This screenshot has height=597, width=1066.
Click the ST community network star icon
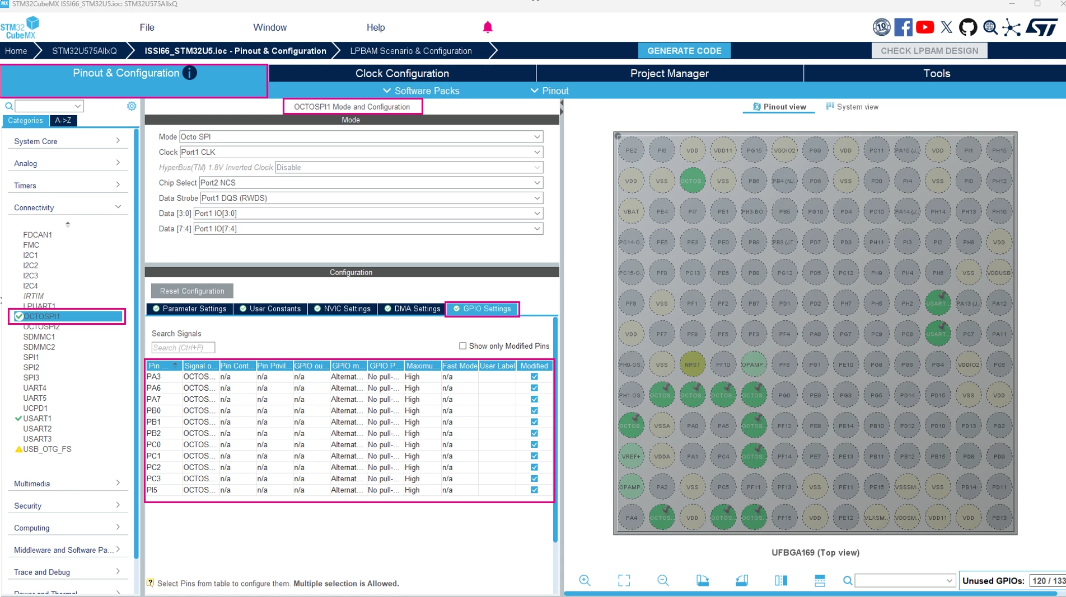tap(1012, 27)
